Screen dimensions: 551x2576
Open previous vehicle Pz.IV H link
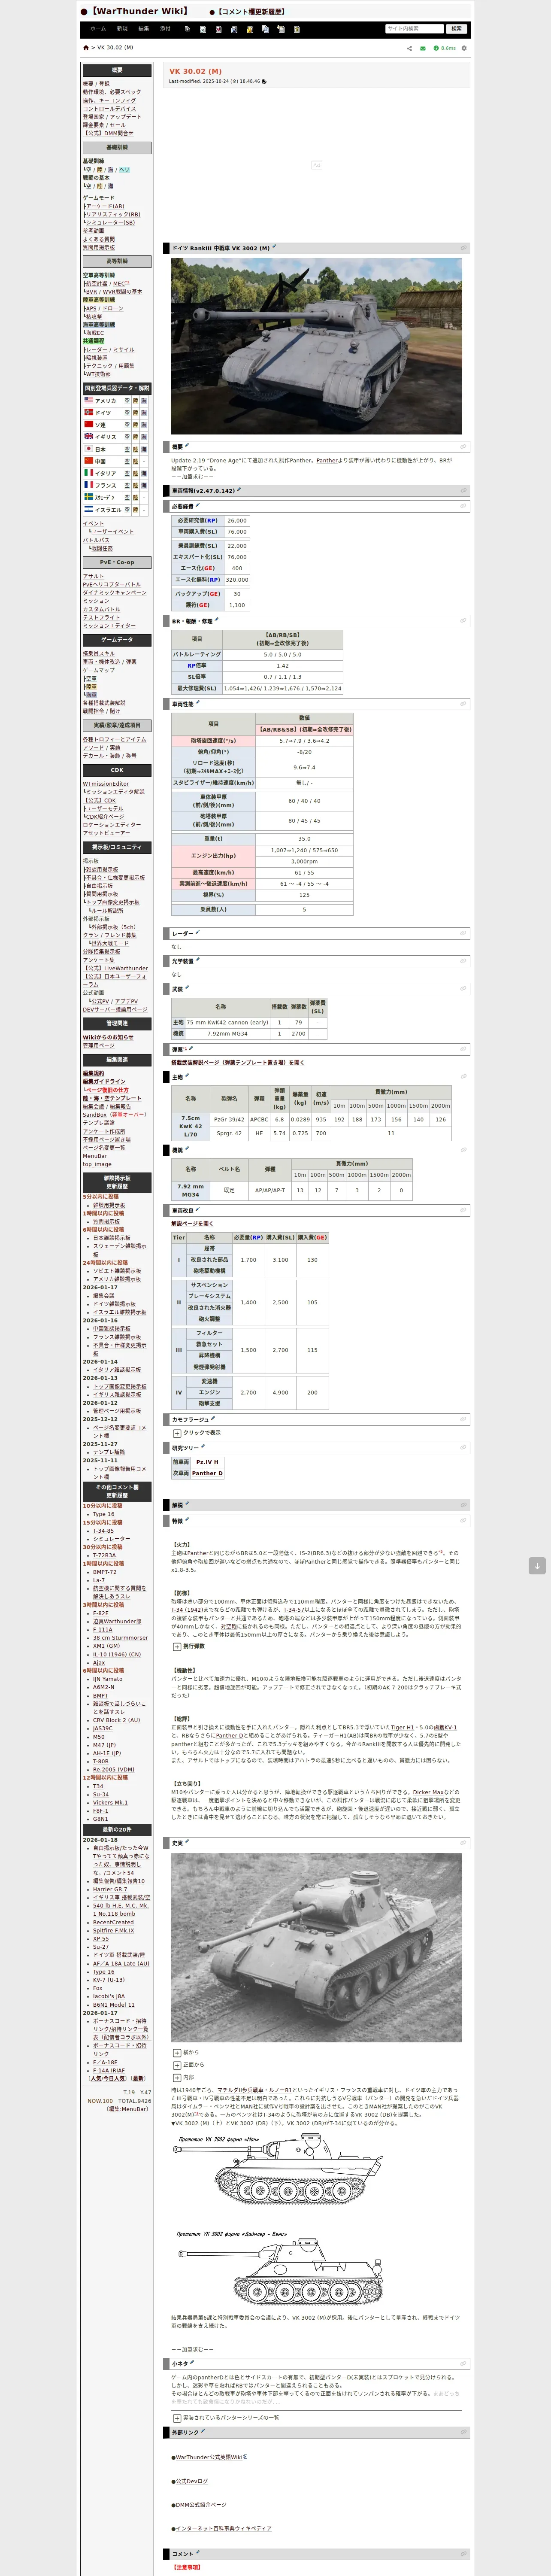(207, 1462)
